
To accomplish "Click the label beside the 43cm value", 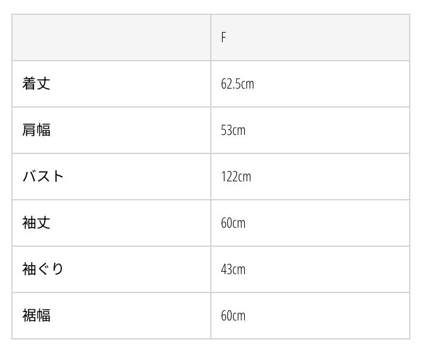I will pyautogui.click(x=43, y=269).
